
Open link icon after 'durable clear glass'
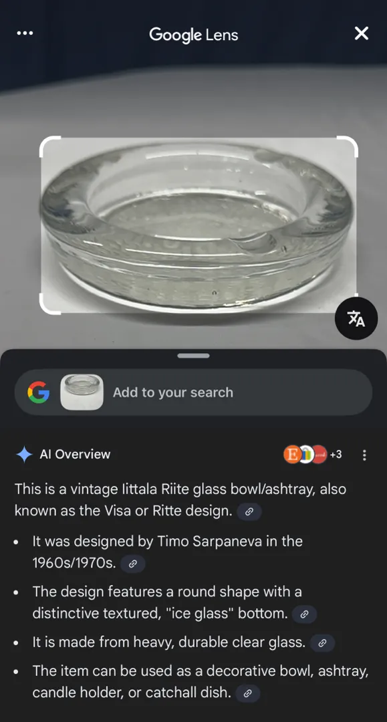pos(322,643)
